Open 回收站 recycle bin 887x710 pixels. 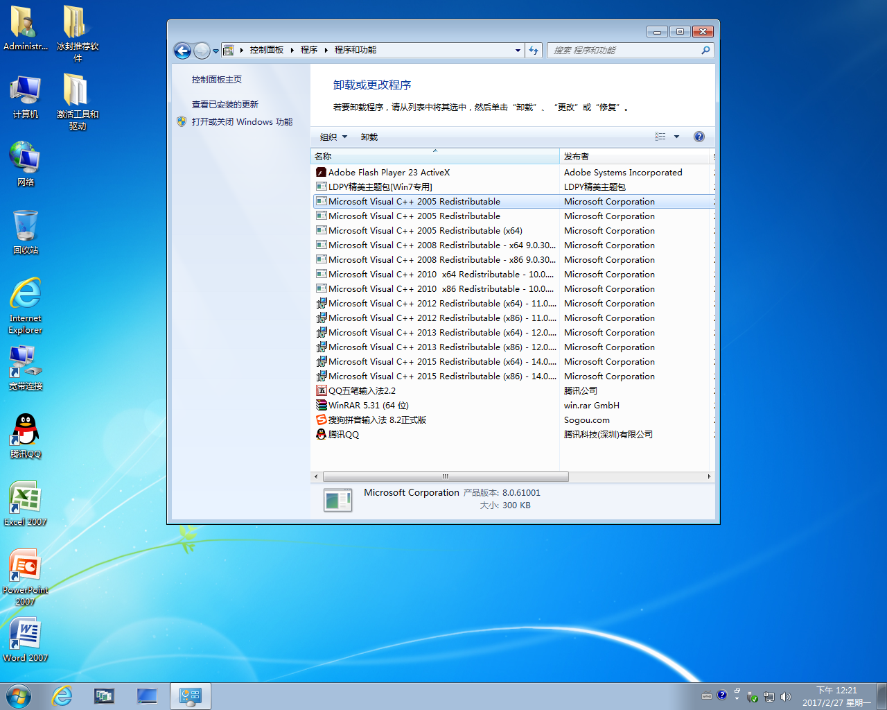point(26,232)
